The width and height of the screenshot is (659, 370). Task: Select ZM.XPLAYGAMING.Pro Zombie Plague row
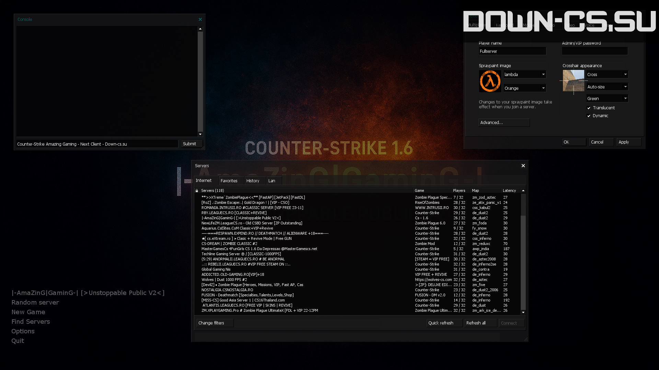[x=357, y=310]
